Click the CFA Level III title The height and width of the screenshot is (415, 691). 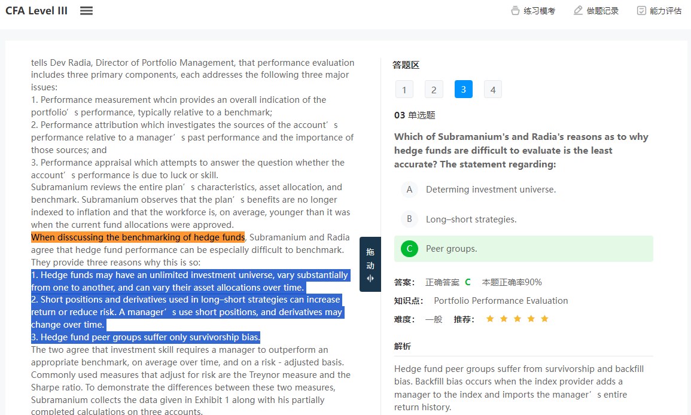[36, 11]
